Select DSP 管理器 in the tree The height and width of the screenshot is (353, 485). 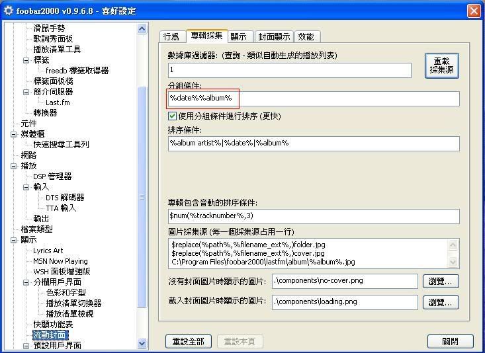[52, 176]
